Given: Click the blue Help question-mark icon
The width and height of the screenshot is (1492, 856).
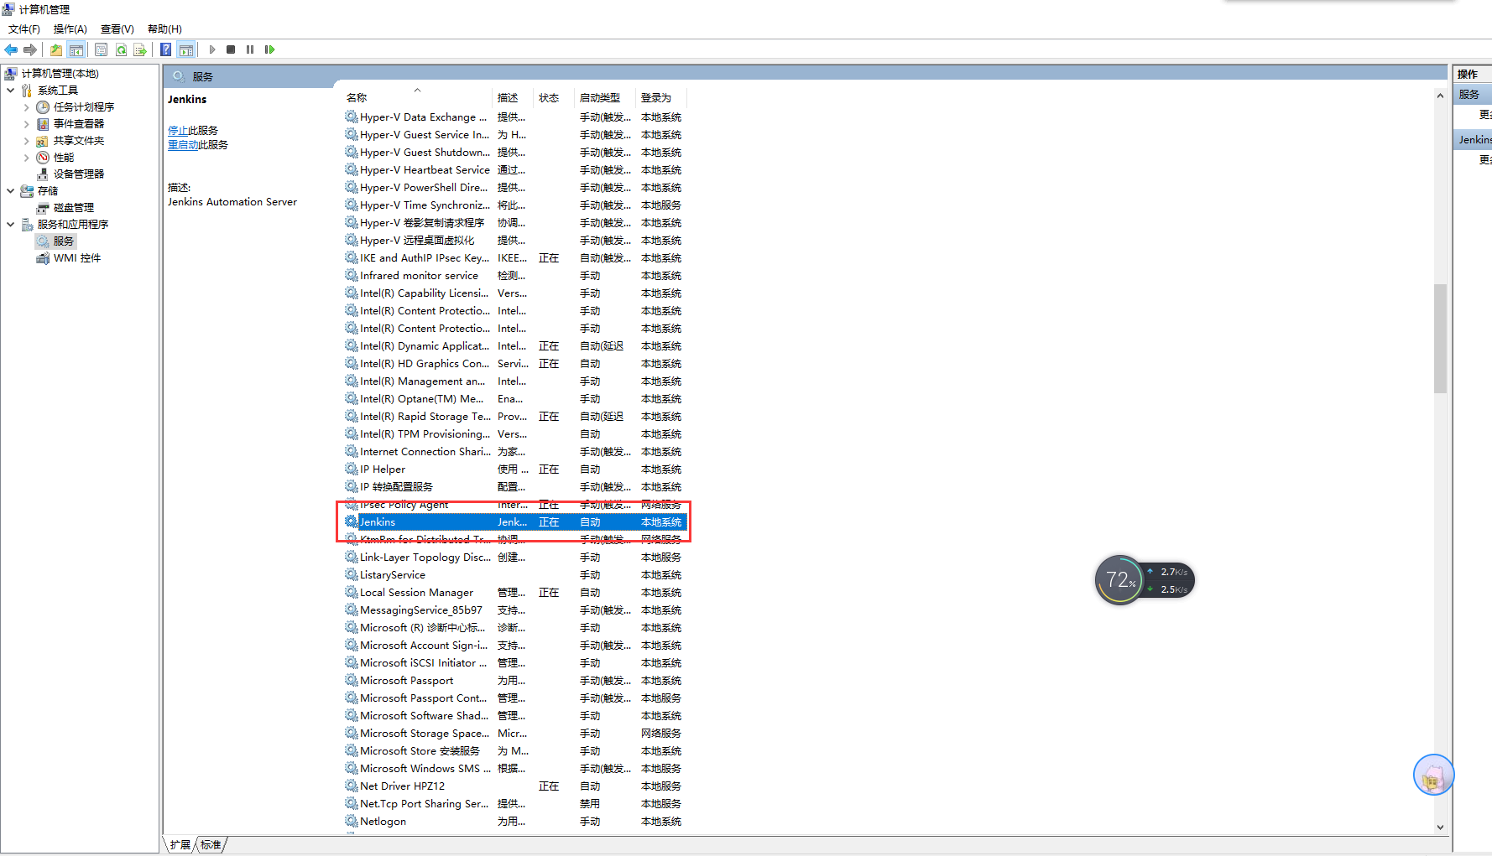Looking at the screenshot, I should tap(166, 49).
